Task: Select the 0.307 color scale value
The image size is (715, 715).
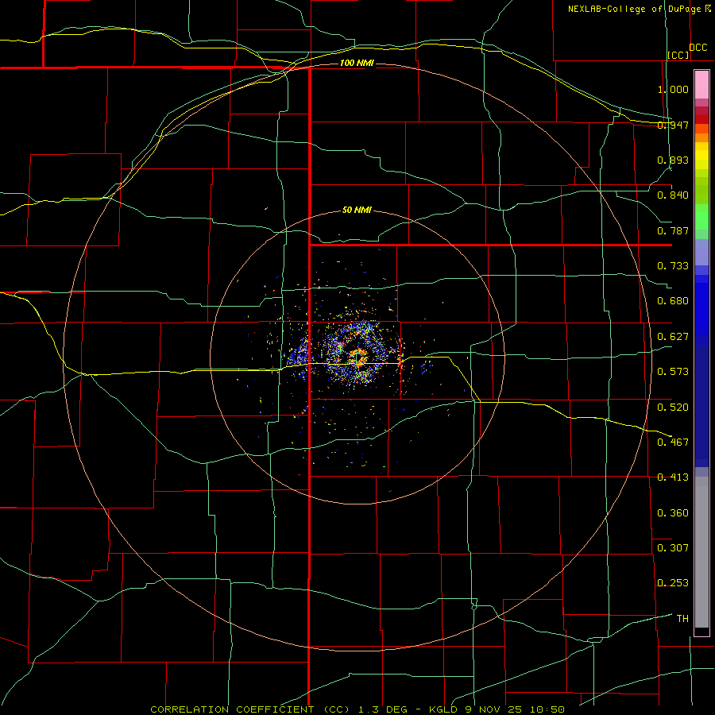Action: (673, 547)
